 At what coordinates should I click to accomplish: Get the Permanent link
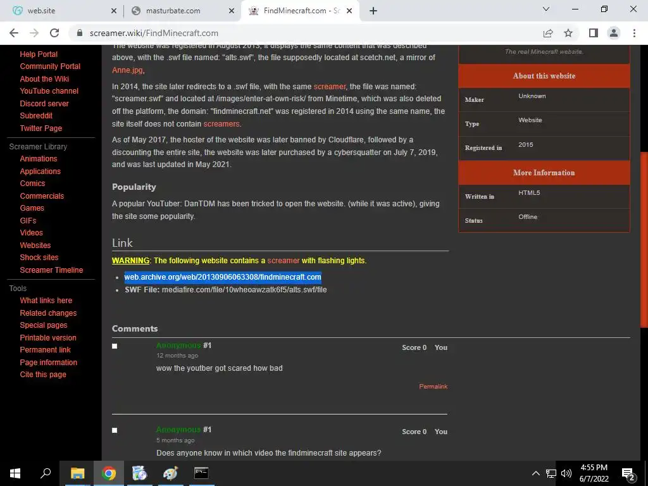(x=45, y=349)
